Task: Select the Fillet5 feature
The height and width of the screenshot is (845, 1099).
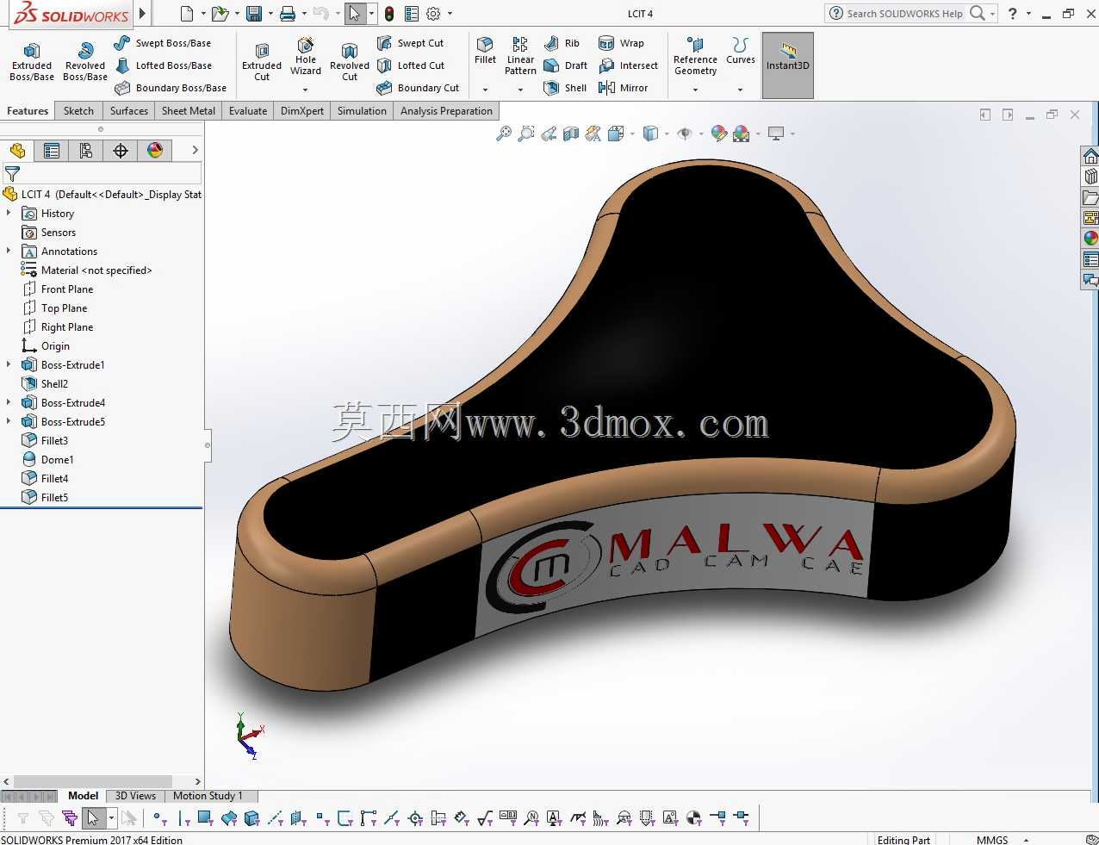Action: coord(45,498)
